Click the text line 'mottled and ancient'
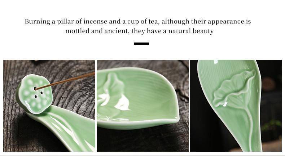The height and width of the screenshot is (156, 285). click(139, 31)
